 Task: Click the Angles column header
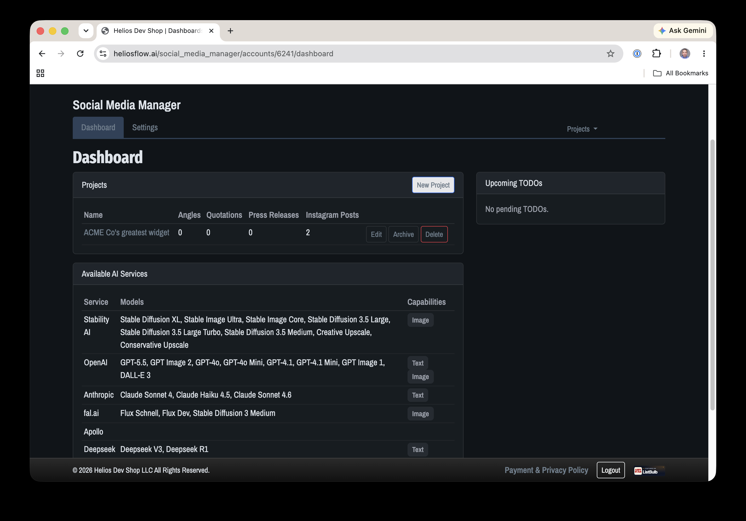(189, 215)
